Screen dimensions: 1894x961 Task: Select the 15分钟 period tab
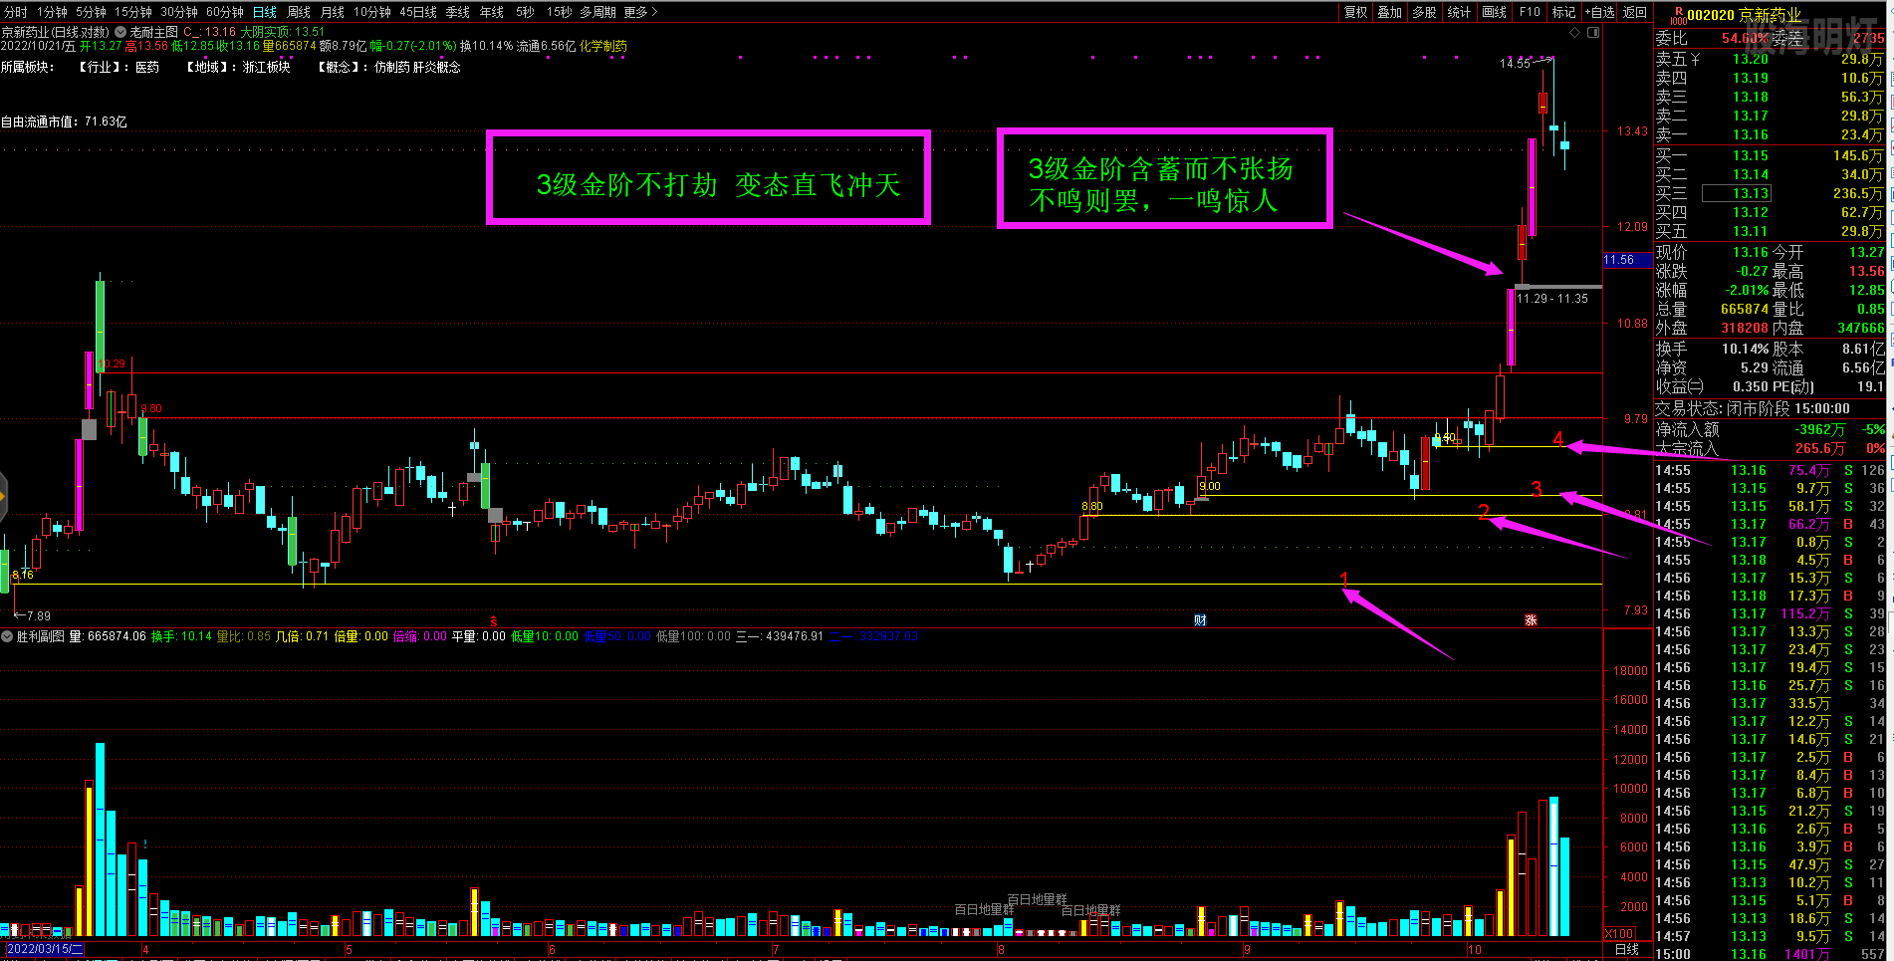pos(132,12)
